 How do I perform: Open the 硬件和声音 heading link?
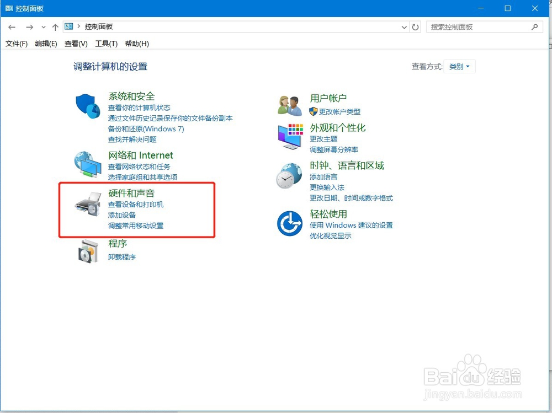pyautogui.click(x=131, y=193)
